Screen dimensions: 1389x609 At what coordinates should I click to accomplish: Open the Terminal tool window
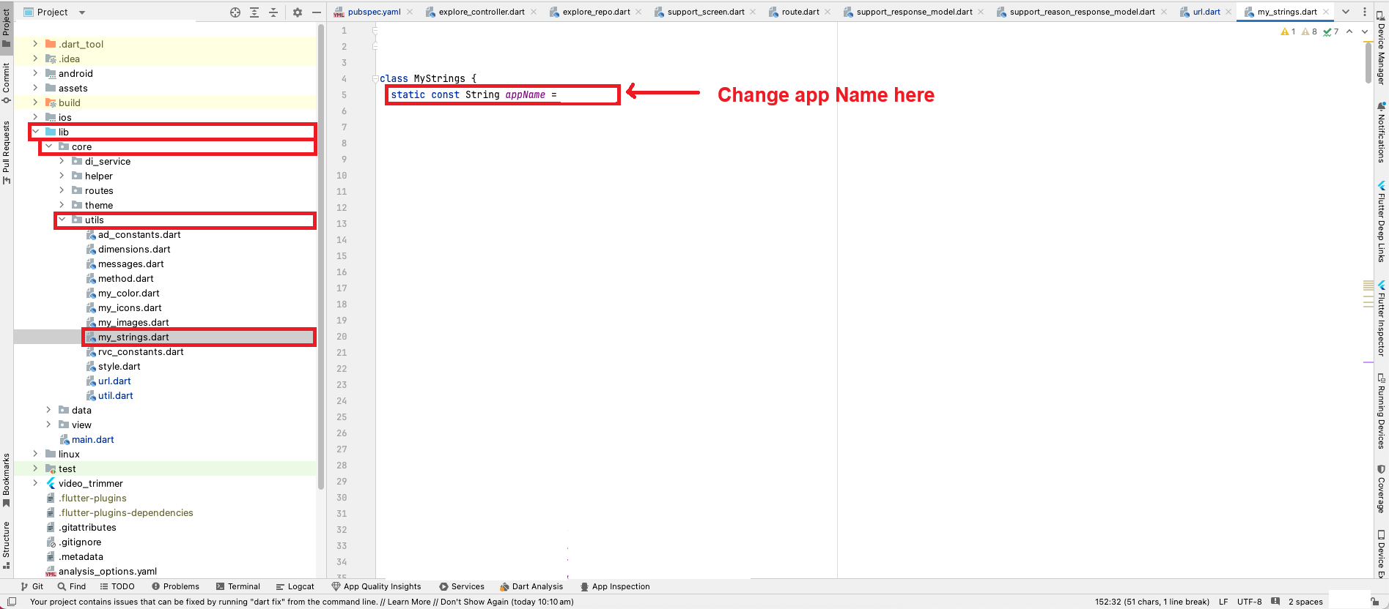pyautogui.click(x=238, y=586)
